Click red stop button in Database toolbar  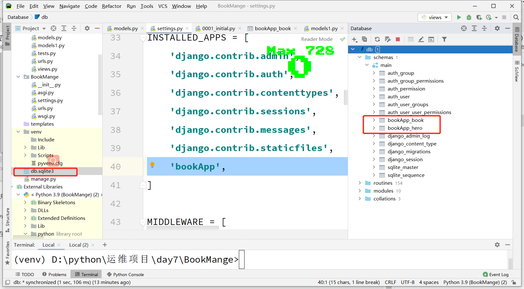click(x=398, y=39)
